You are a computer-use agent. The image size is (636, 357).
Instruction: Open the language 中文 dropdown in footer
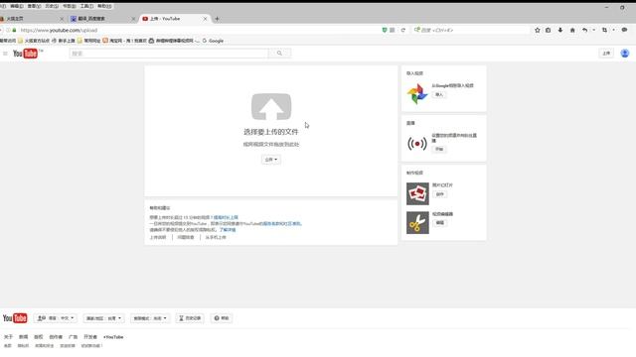pyautogui.click(x=56, y=318)
